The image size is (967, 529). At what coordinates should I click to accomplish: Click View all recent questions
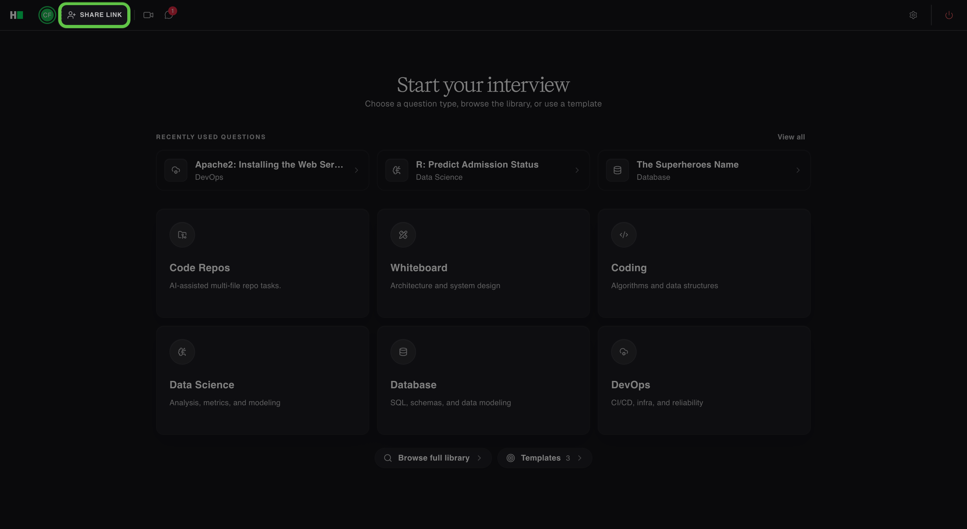pyautogui.click(x=791, y=137)
